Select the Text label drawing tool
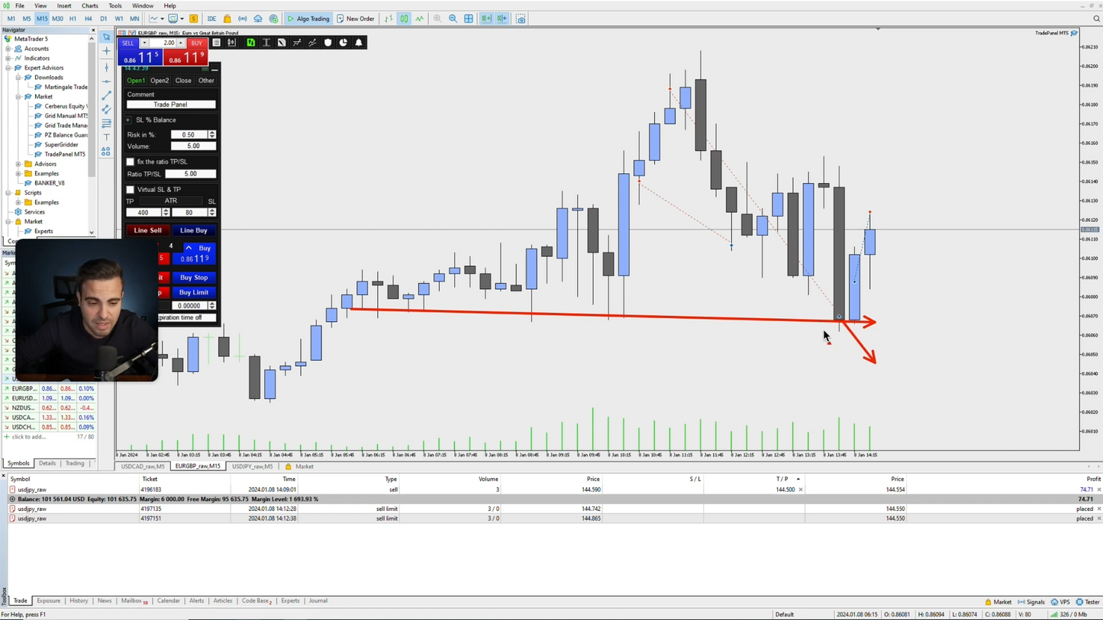Image resolution: width=1103 pixels, height=620 pixels. coord(106,136)
